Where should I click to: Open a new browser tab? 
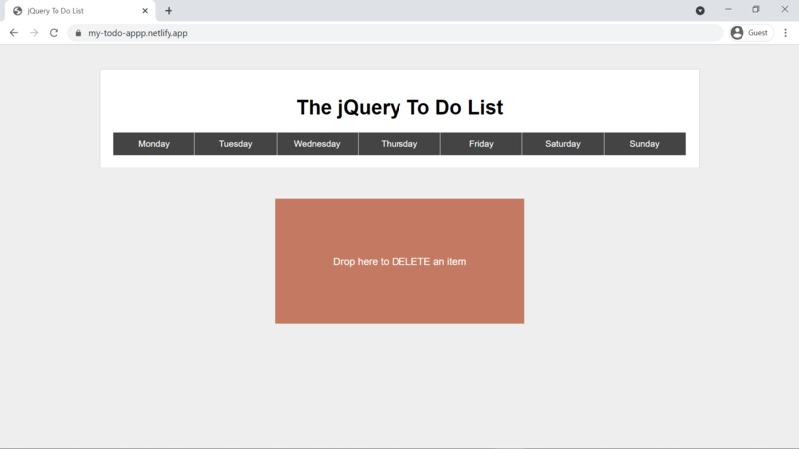[x=169, y=11]
